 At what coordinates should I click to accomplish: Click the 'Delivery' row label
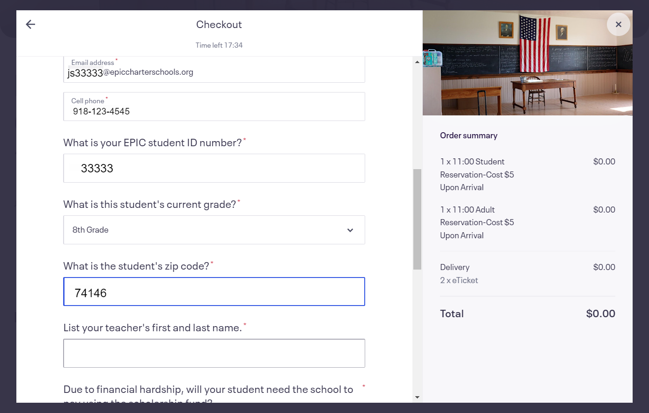pos(454,267)
